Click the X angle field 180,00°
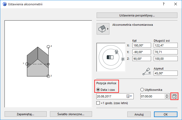 coord(142,45)
